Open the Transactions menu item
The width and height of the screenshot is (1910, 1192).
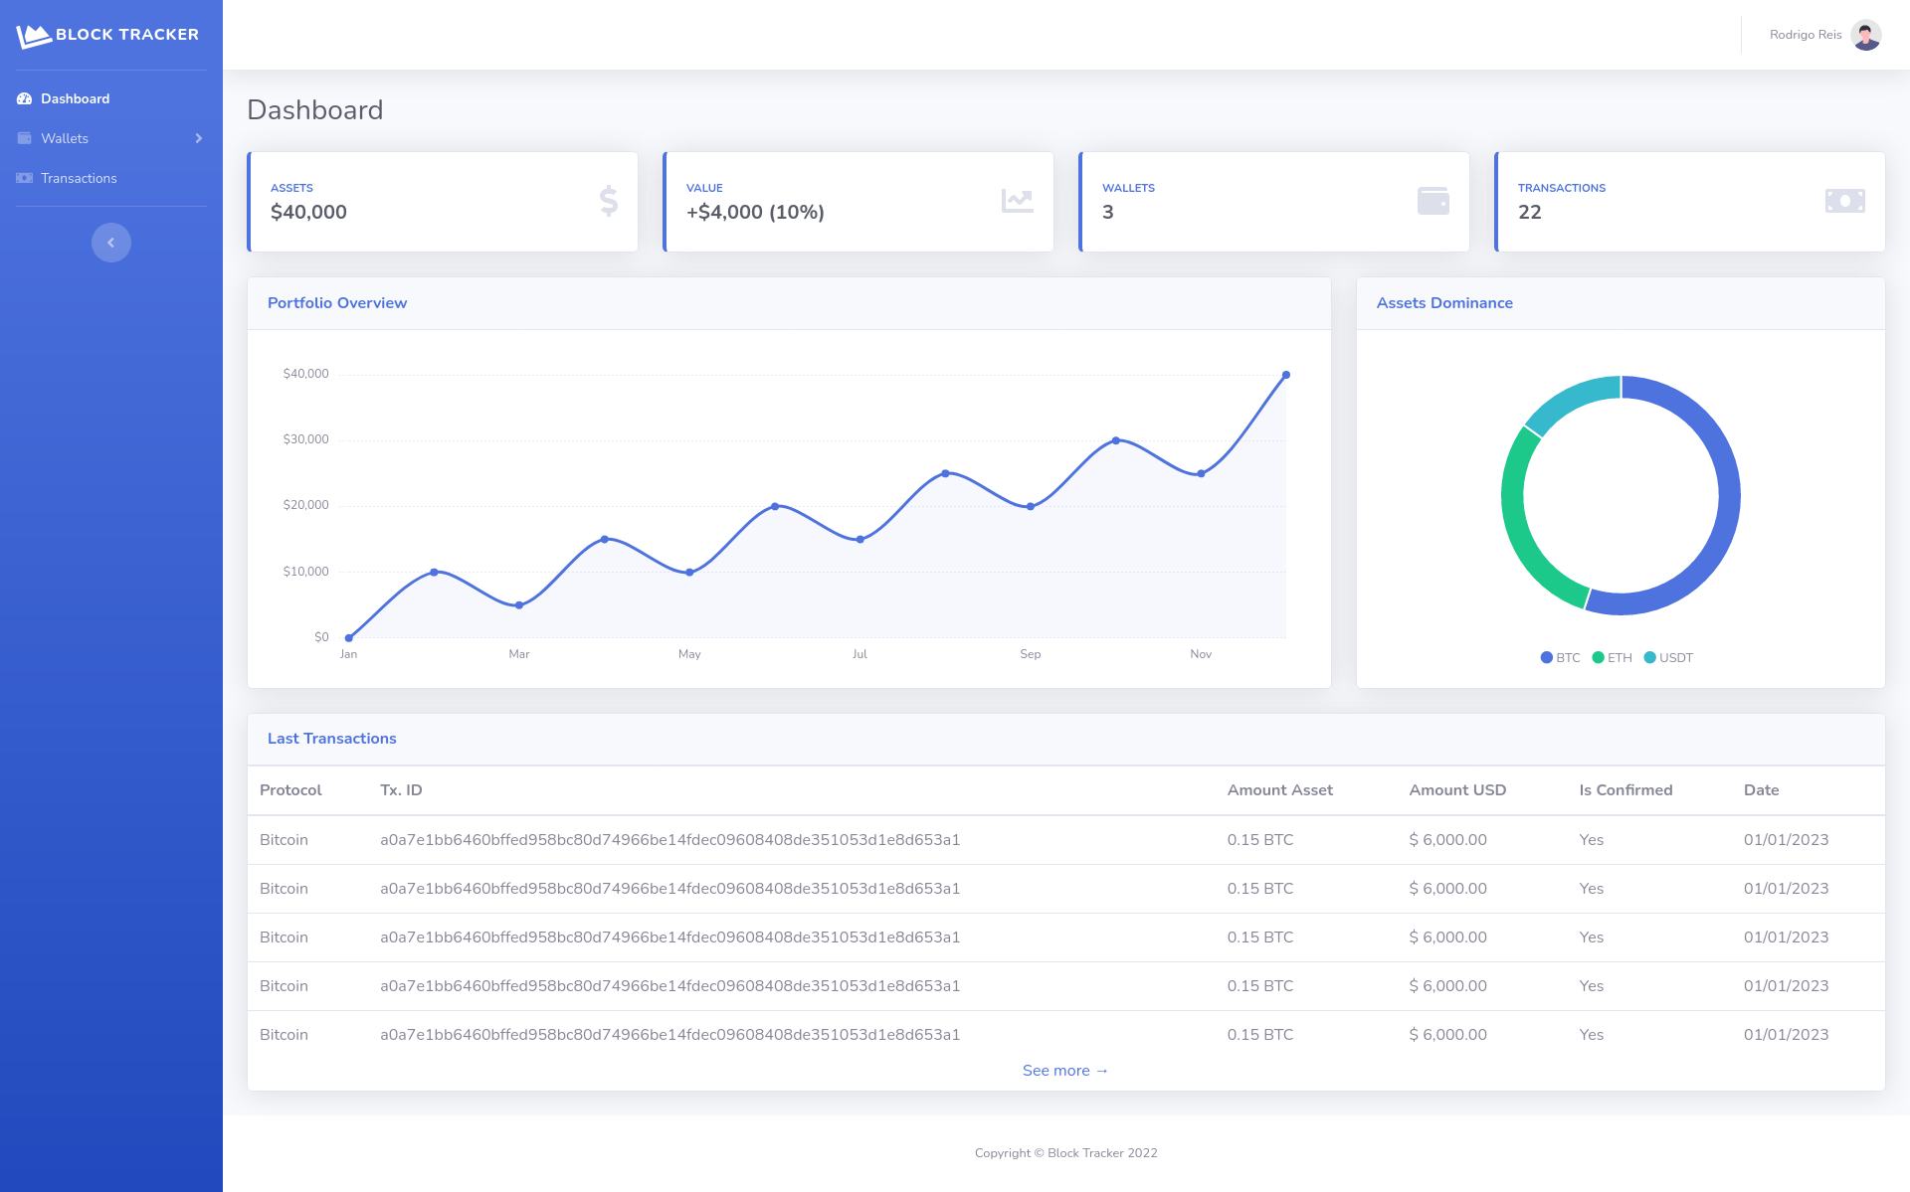click(79, 178)
